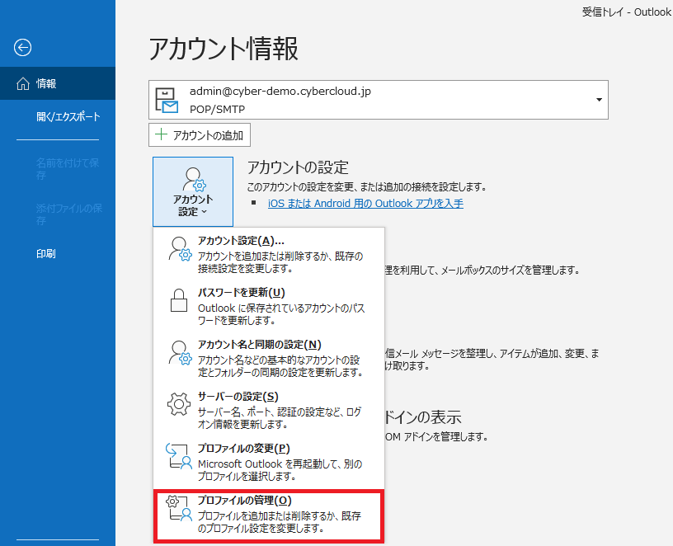
Task: Click the アカウントの追加 button
Action: [x=200, y=134]
